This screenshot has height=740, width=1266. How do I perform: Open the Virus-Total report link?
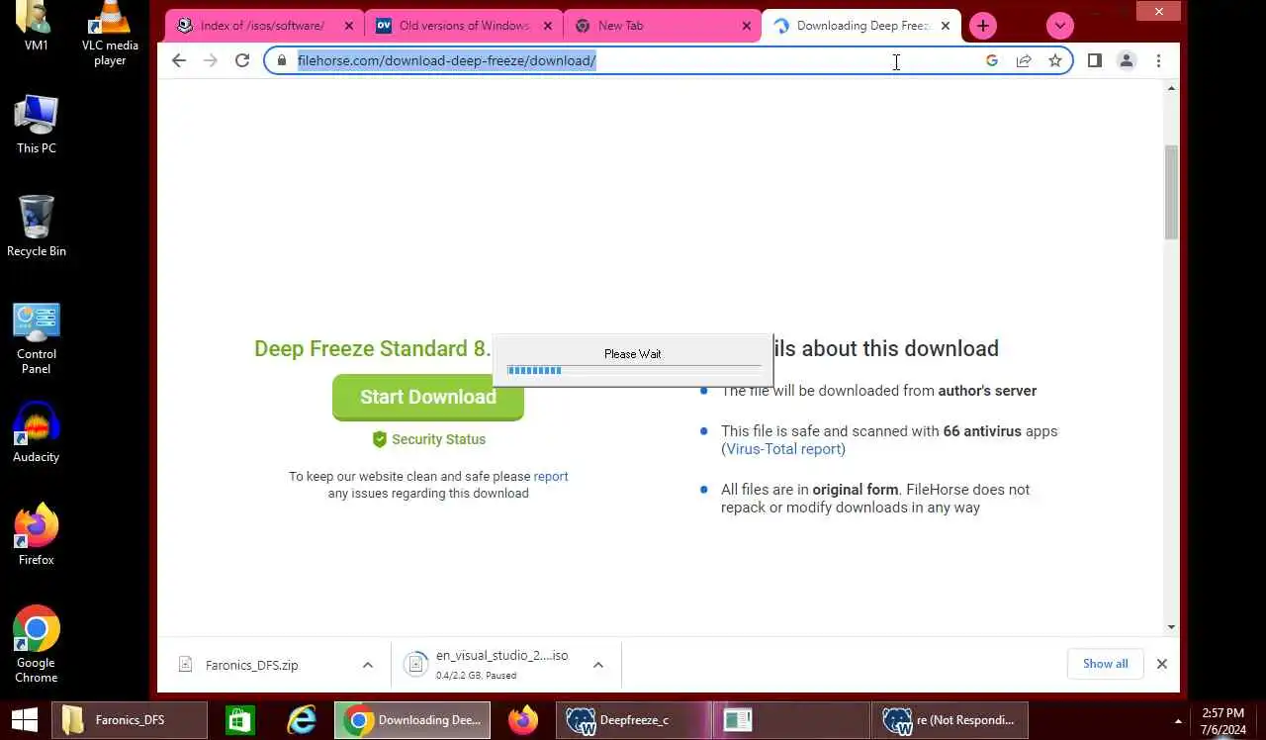[x=783, y=449]
